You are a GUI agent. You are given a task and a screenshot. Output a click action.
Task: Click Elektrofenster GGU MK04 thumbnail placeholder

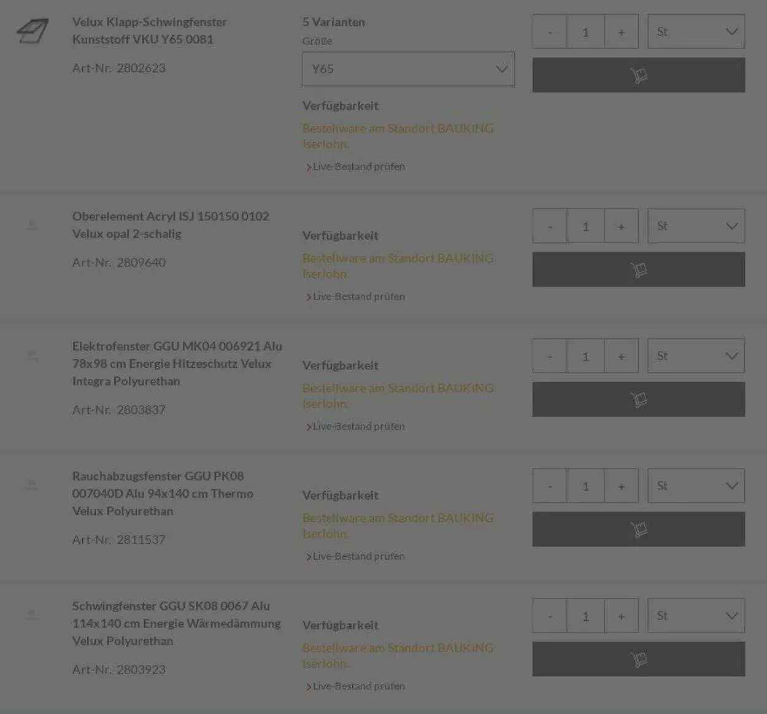click(x=33, y=355)
